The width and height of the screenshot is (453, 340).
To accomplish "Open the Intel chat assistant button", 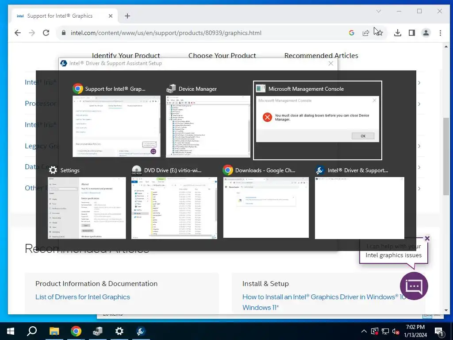I will 414,286.
